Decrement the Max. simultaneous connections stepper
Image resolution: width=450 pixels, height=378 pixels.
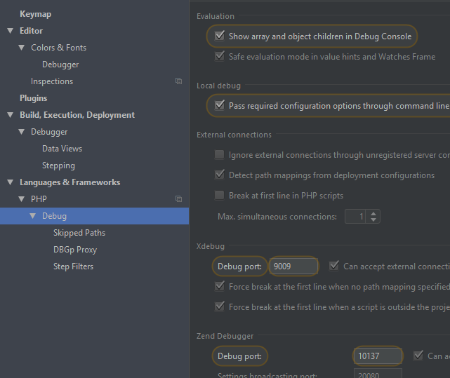pos(373,220)
